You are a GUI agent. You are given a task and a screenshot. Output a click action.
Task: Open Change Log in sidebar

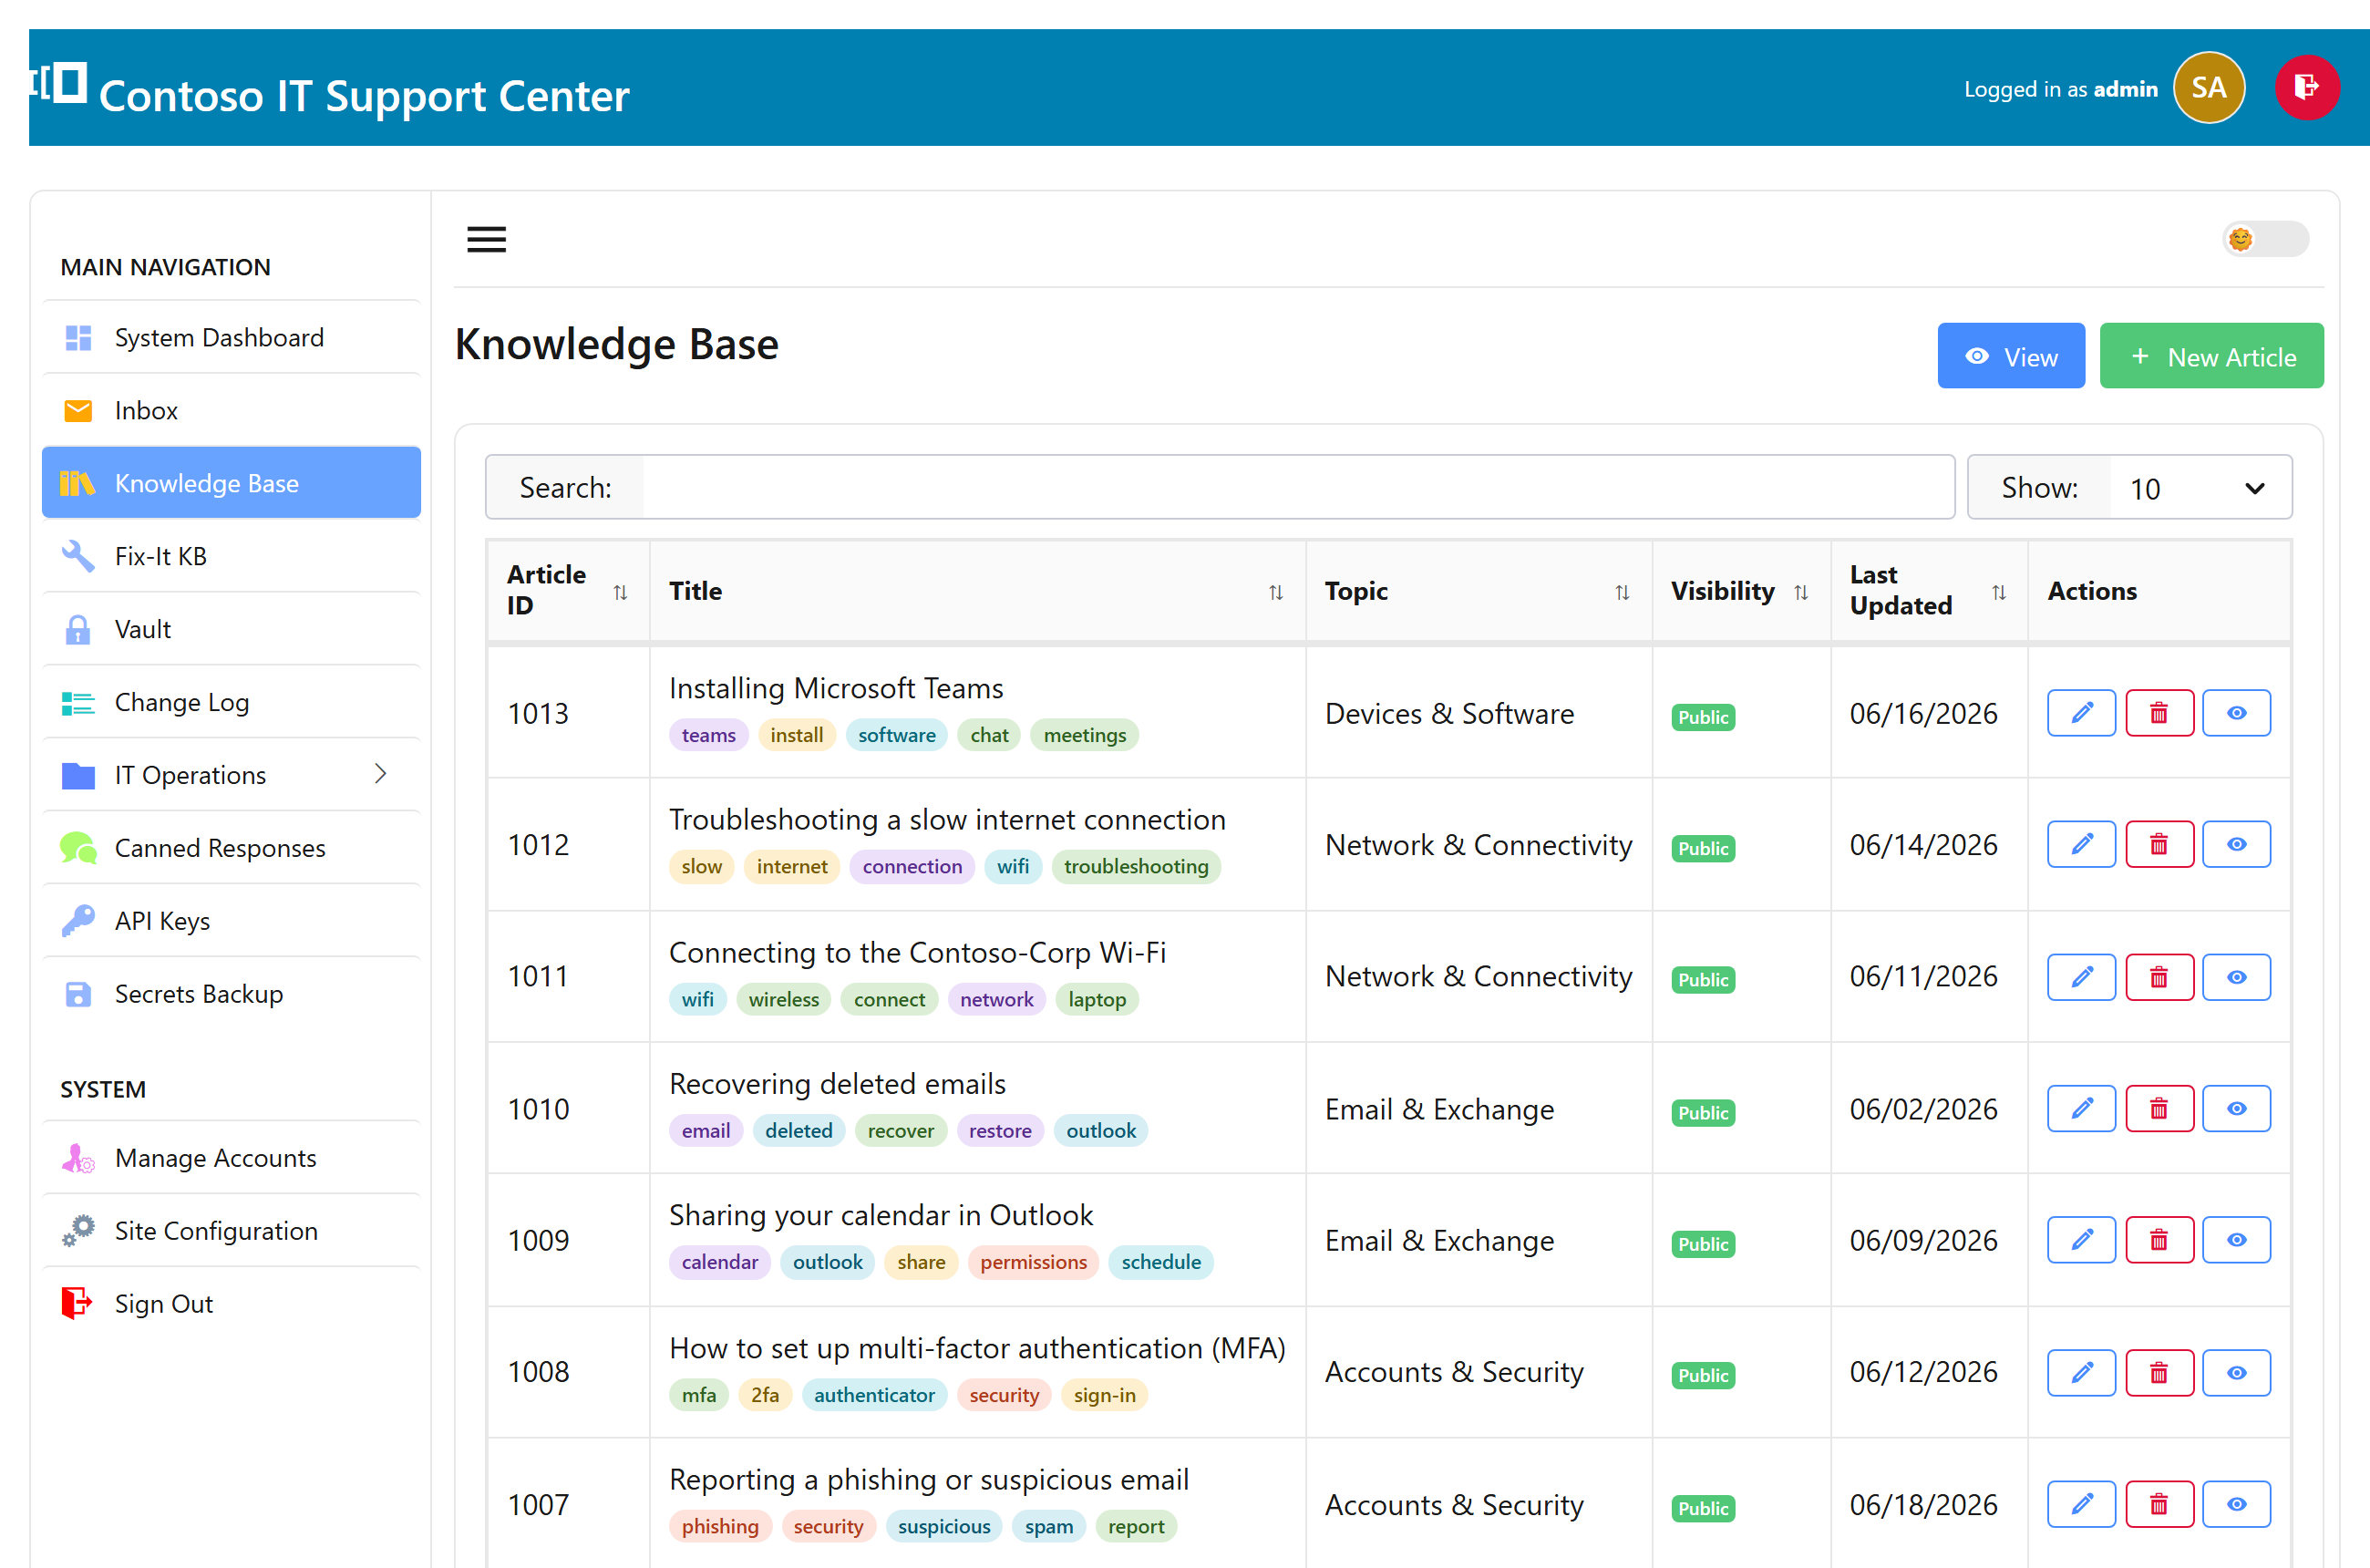coord(231,702)
